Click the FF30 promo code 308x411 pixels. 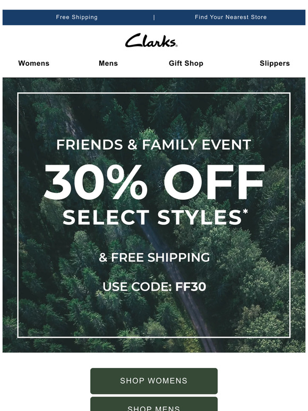pos(191,287)
